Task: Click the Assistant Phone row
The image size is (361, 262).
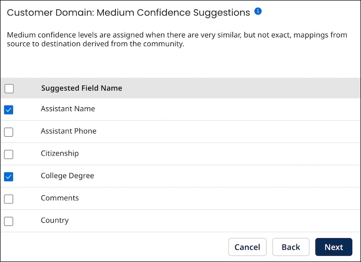Action: pos(69,131)
